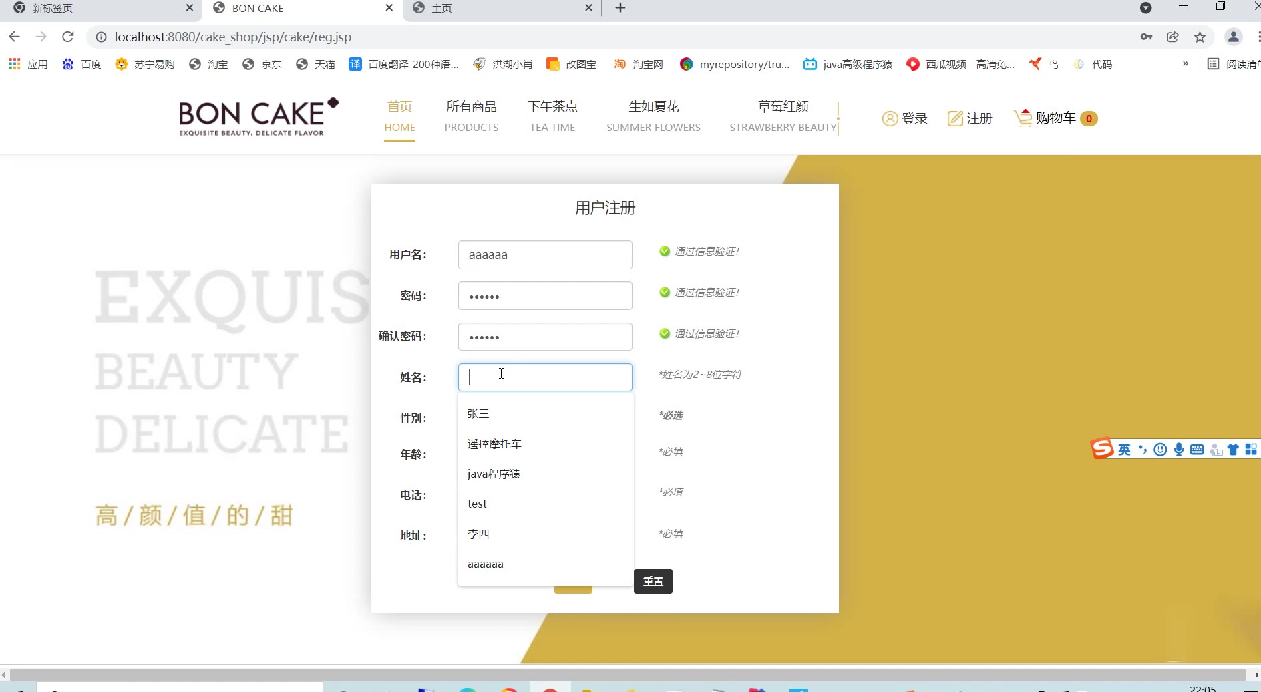Click the 用户名 username input field
The width and height of the screenshot is (1261, 692).
545,255
